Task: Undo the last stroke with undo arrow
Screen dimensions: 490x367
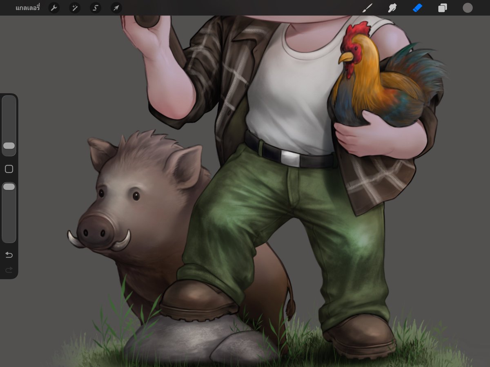Action: click(9, 255)
